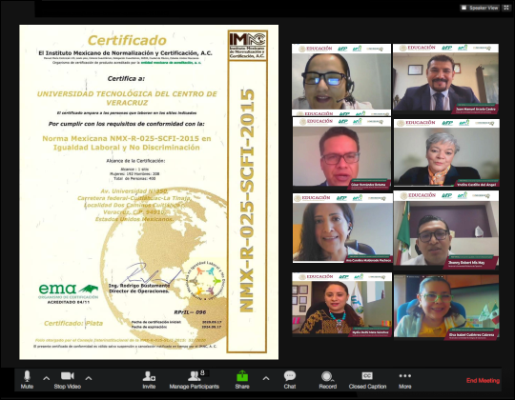Enter full screen using the top-right icon
Viewport: 515px width, 400px height.
(506, 8)
